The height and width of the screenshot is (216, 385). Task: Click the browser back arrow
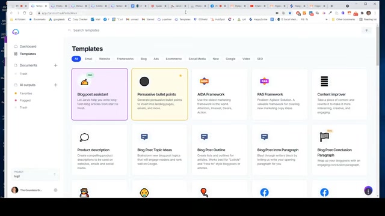pyautogui.click(x=11, y=13)
